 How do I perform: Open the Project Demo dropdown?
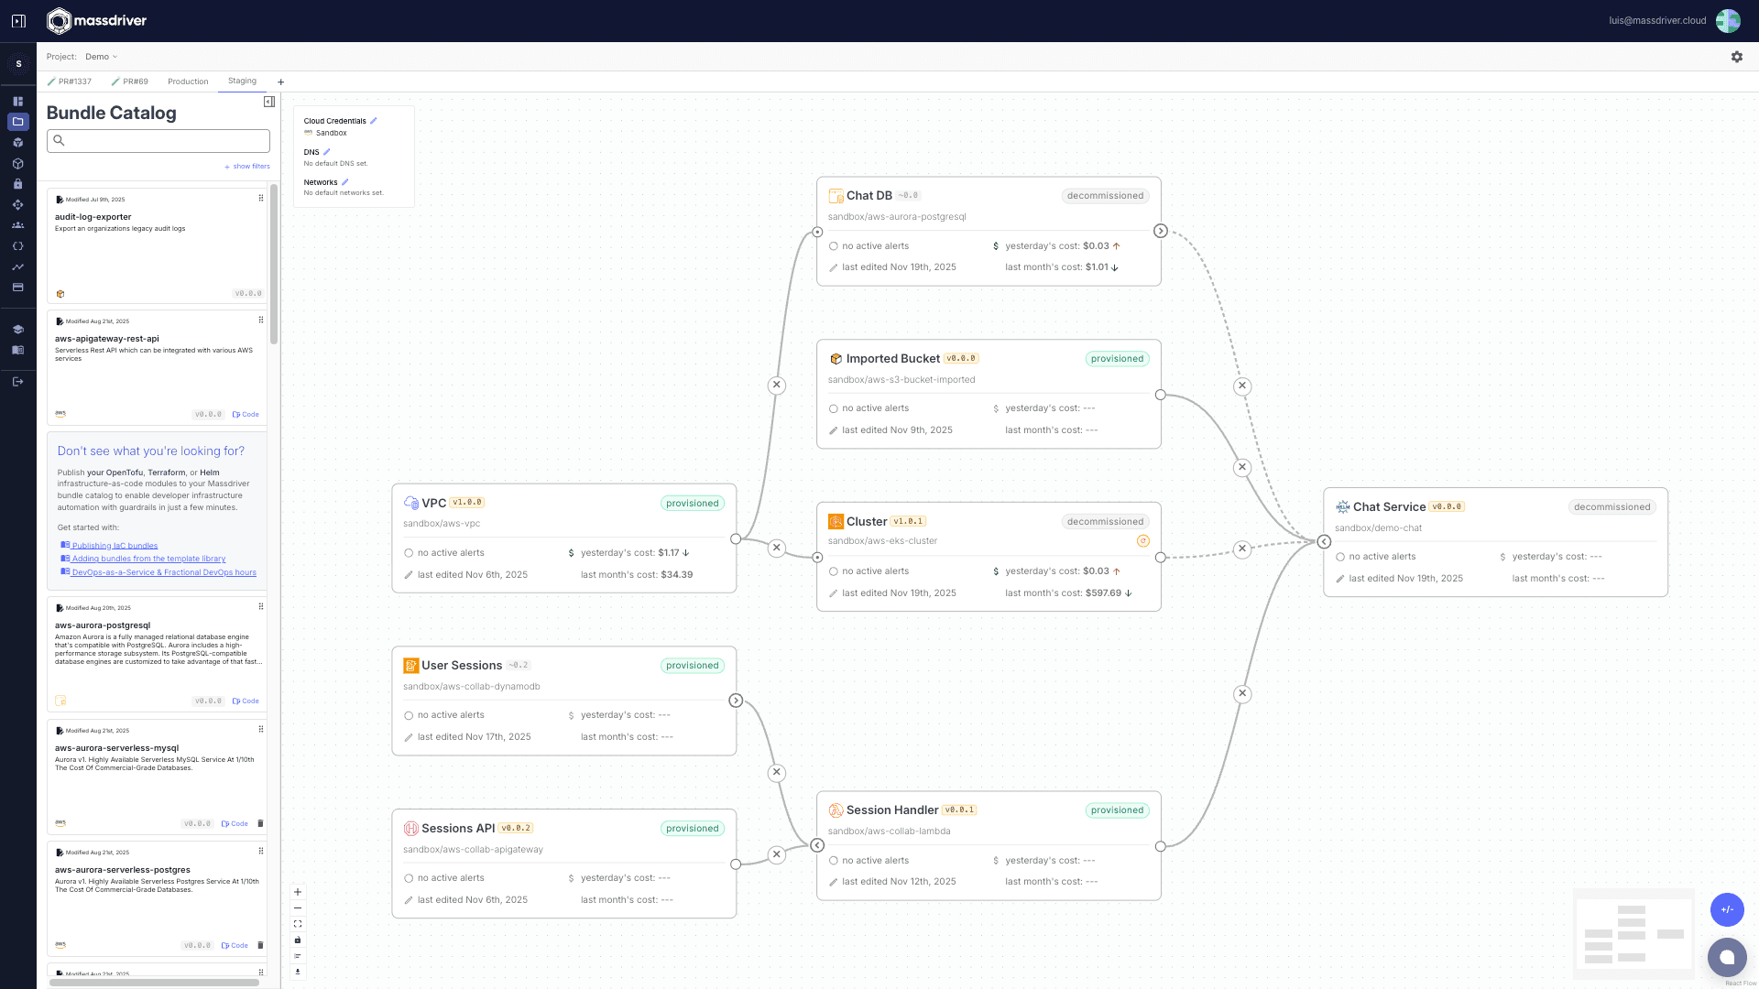click(100, 56)
